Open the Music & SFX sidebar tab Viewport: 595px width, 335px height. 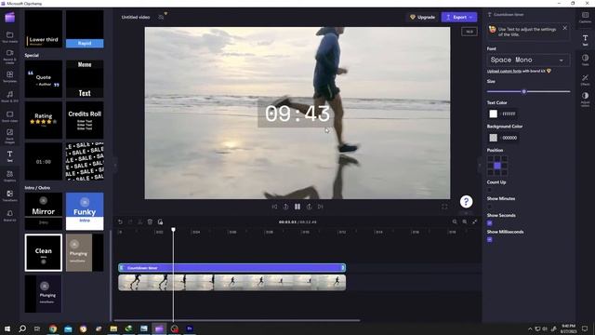coord(10,97)
